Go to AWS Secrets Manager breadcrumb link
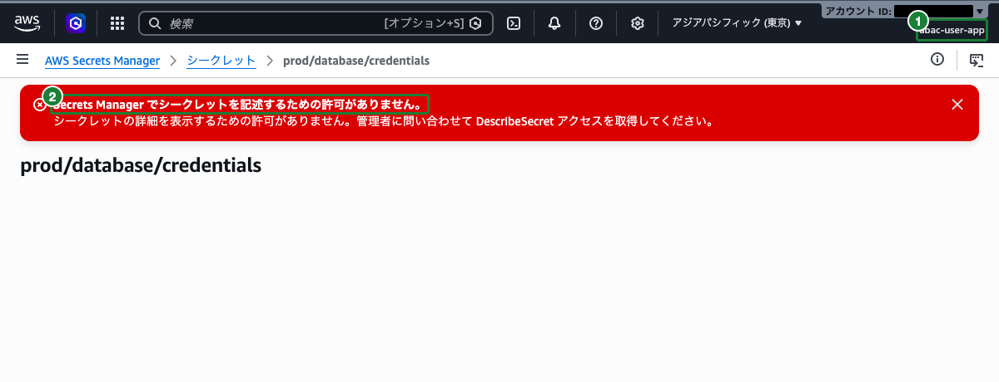This screenshot has height=382, width=999. pyautogui.click(x=102, y=61)
